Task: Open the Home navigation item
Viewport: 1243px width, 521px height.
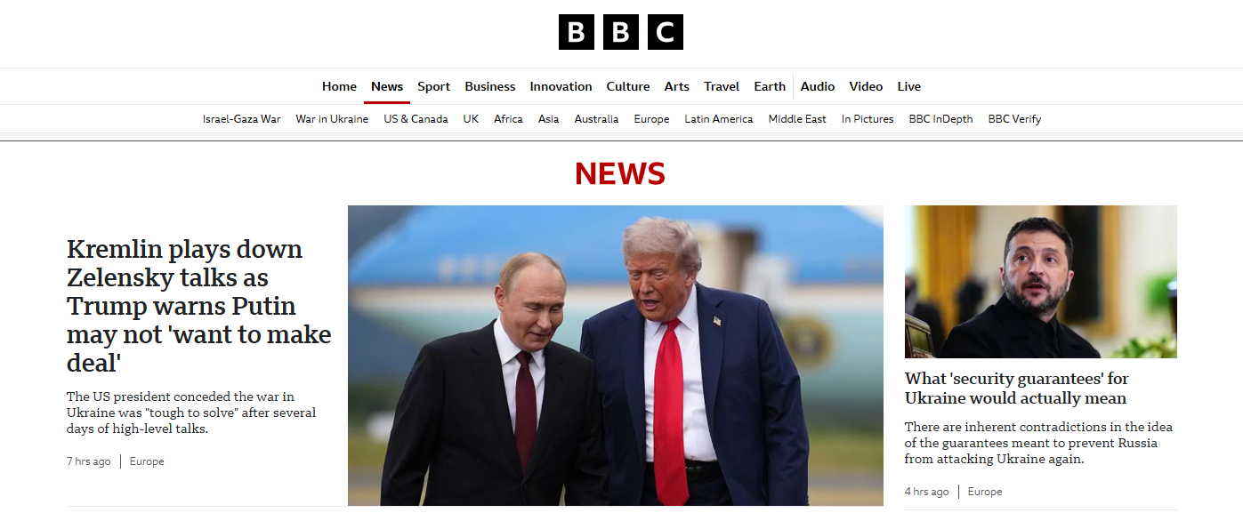Action: click(339, 86)
